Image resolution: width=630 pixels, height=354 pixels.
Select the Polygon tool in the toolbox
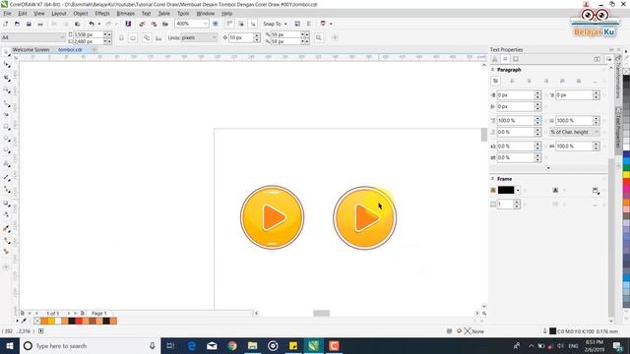tap(6, 150)
